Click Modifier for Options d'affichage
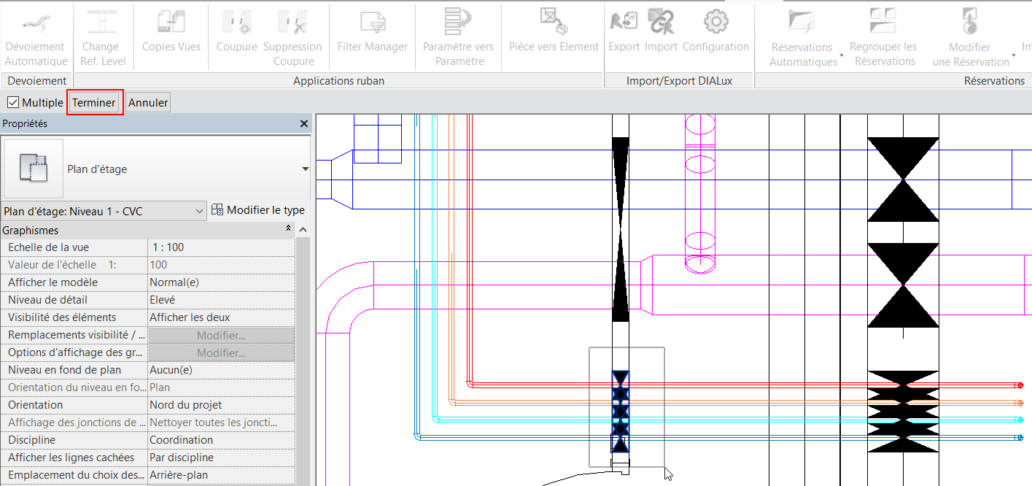 point(222,352)
